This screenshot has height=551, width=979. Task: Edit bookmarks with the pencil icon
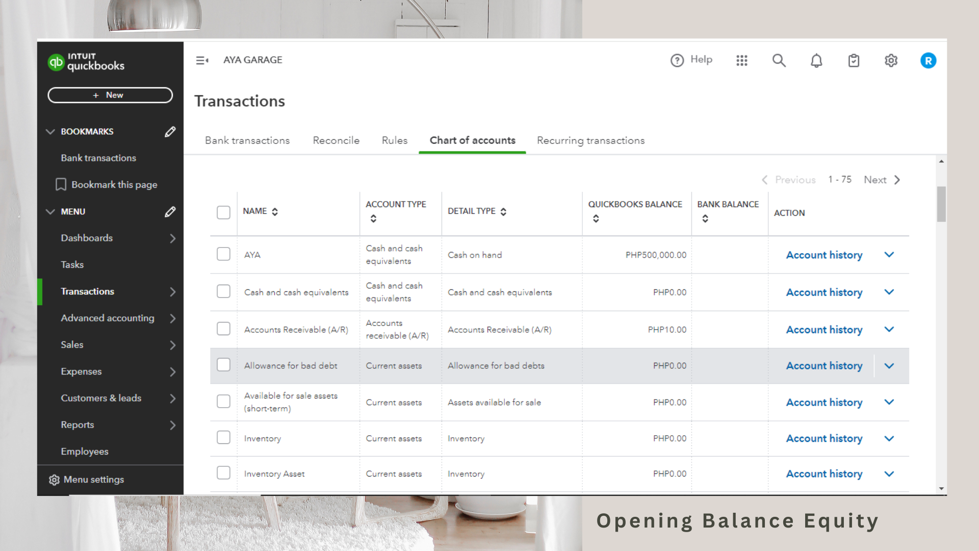pos(170,132)
